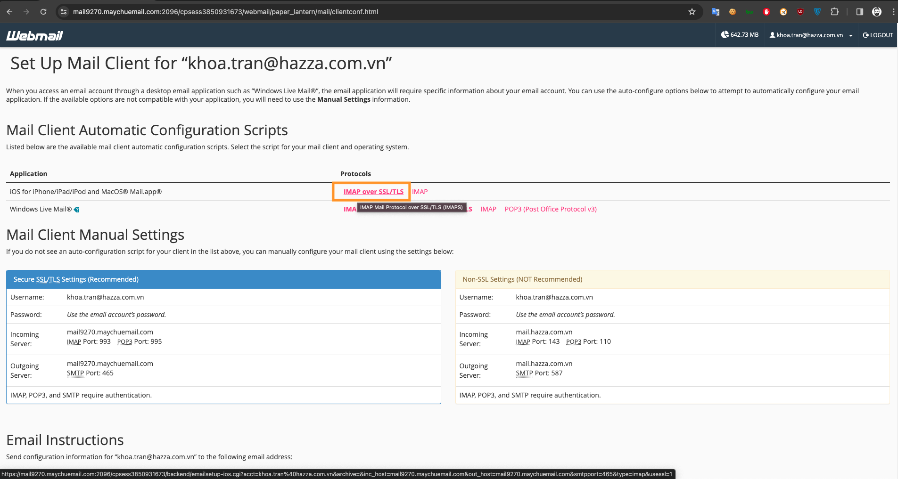Viewport: 898px width, 479px height.
Task: Open the browser side panel
Action: coord(859,11)
